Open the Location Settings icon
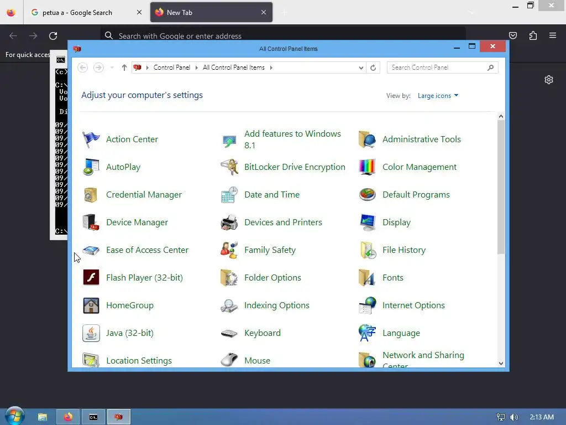Screen dimensions: 566x425 pyautogui.click(x=91, y=360)
